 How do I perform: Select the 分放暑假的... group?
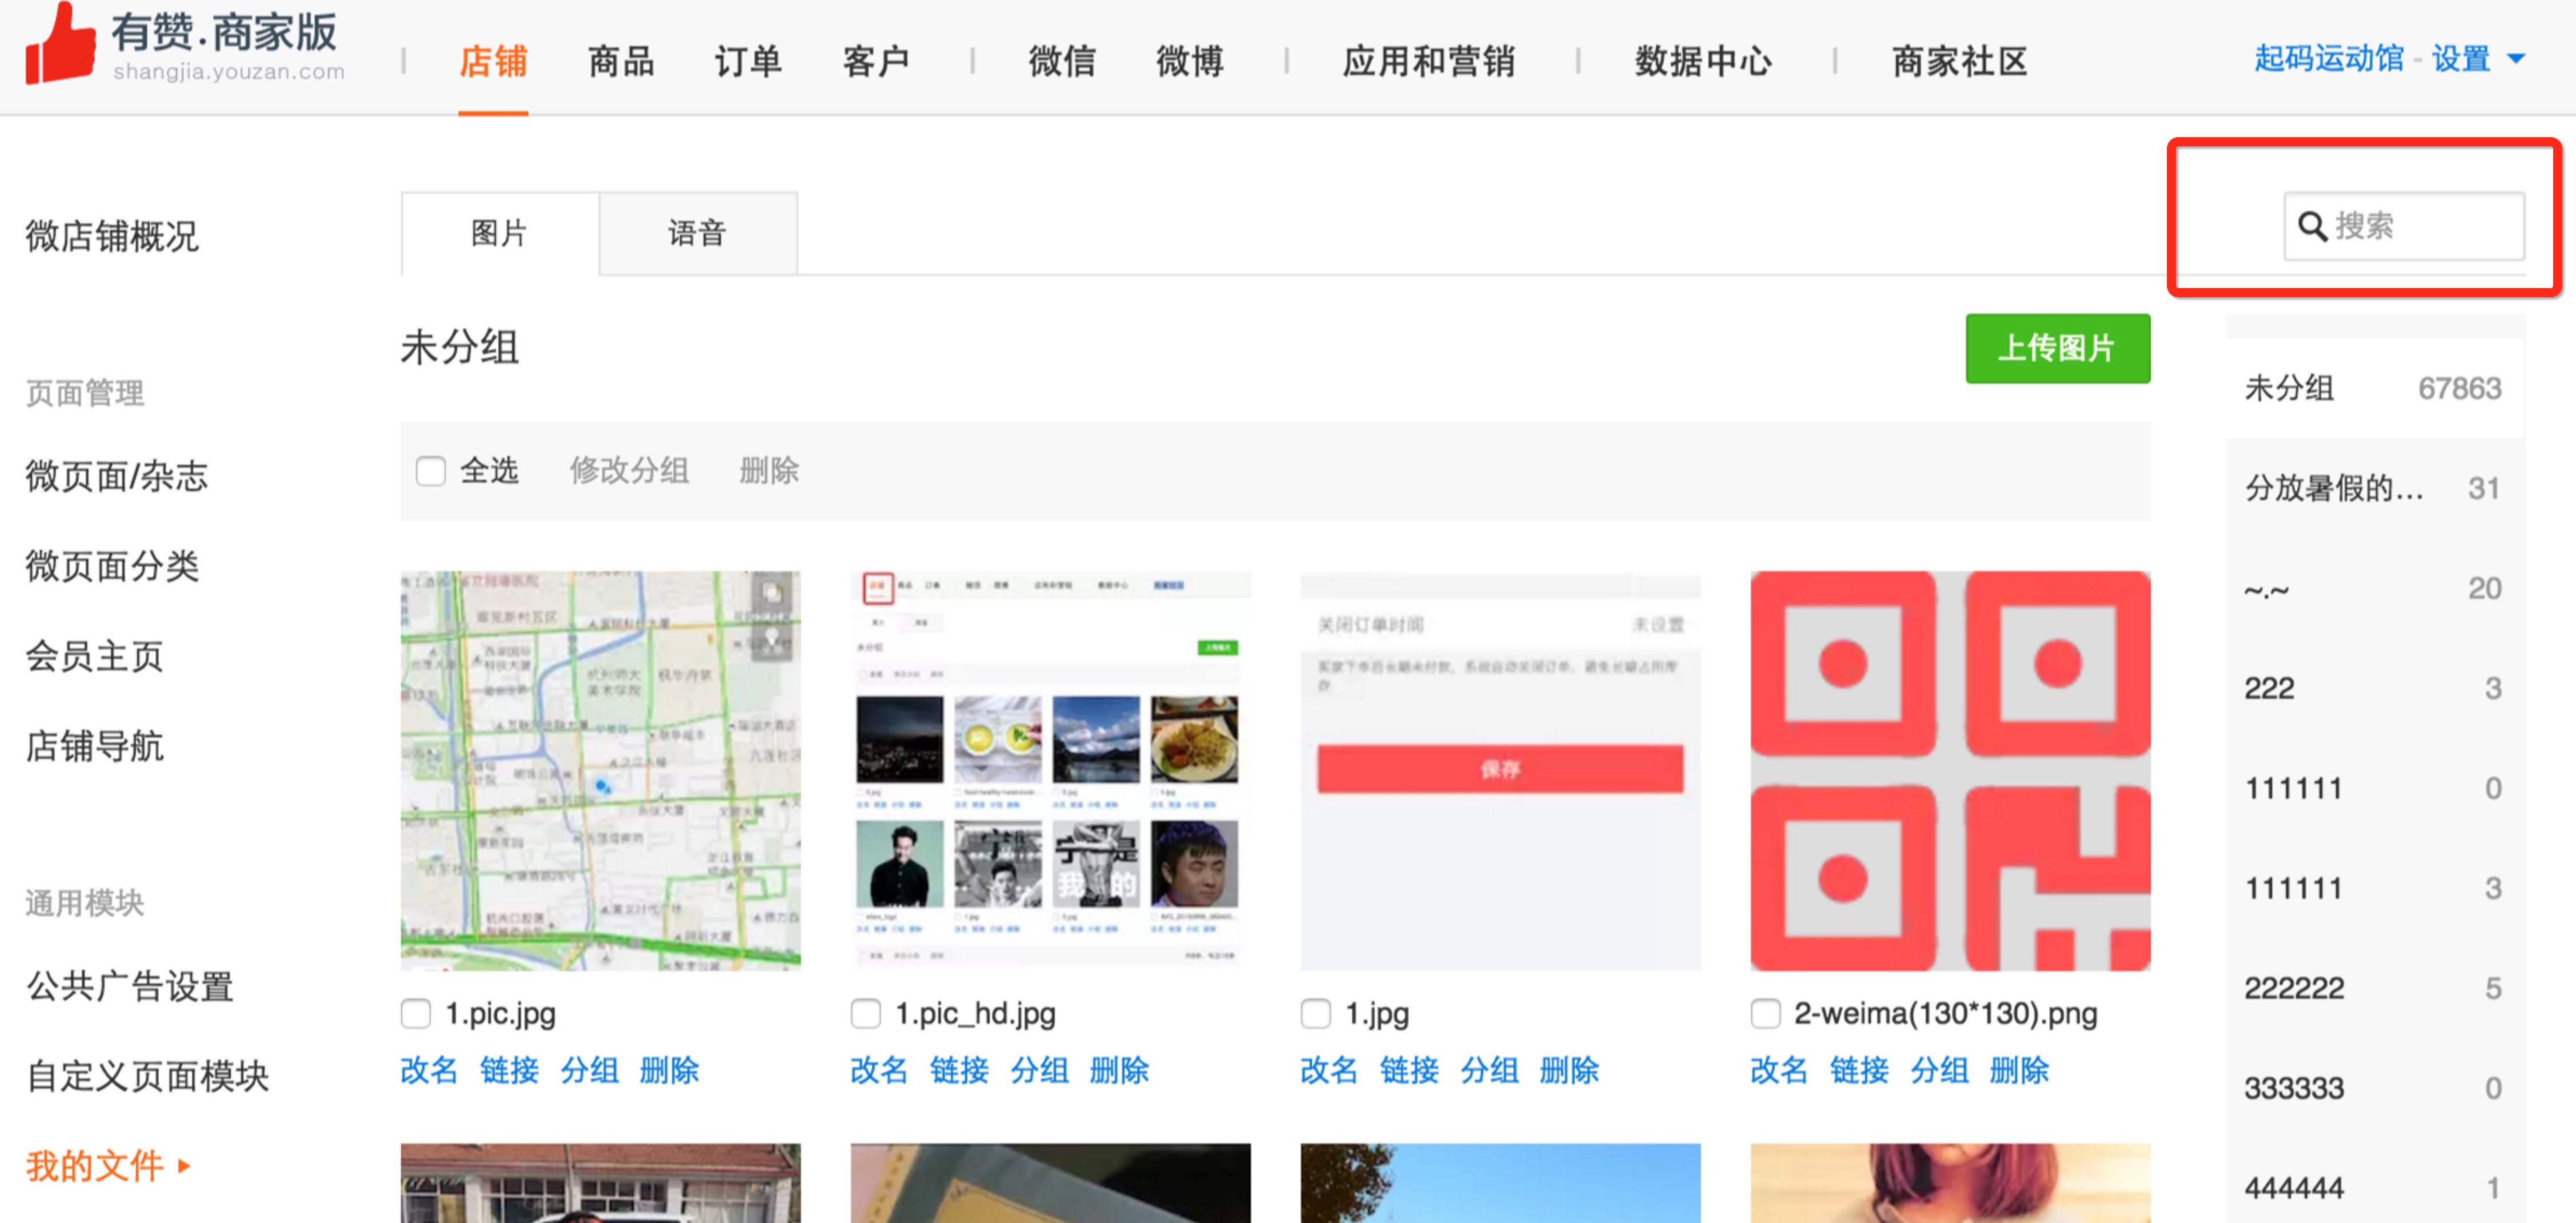[2375, 488]
